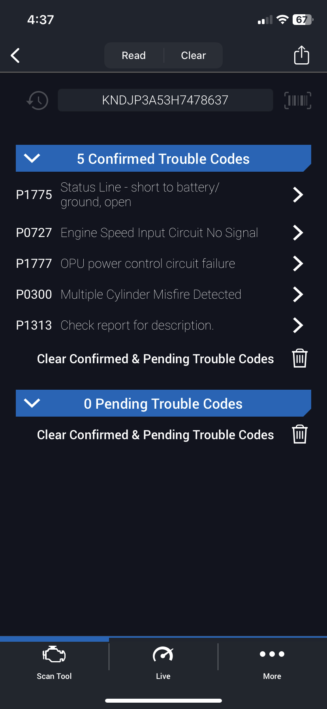Tap the VIN number field

(x=165, y=100)
